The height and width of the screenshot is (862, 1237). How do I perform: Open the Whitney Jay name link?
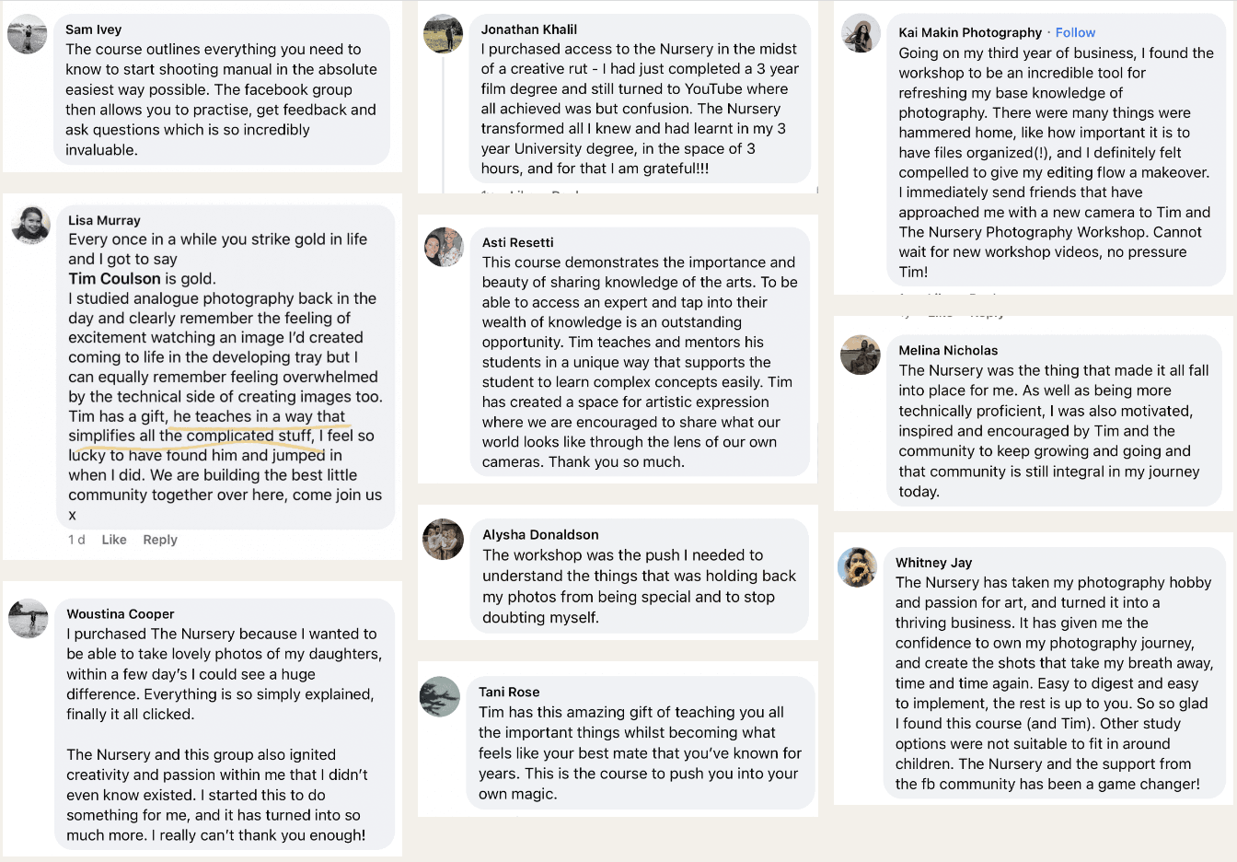click(933, 563)
